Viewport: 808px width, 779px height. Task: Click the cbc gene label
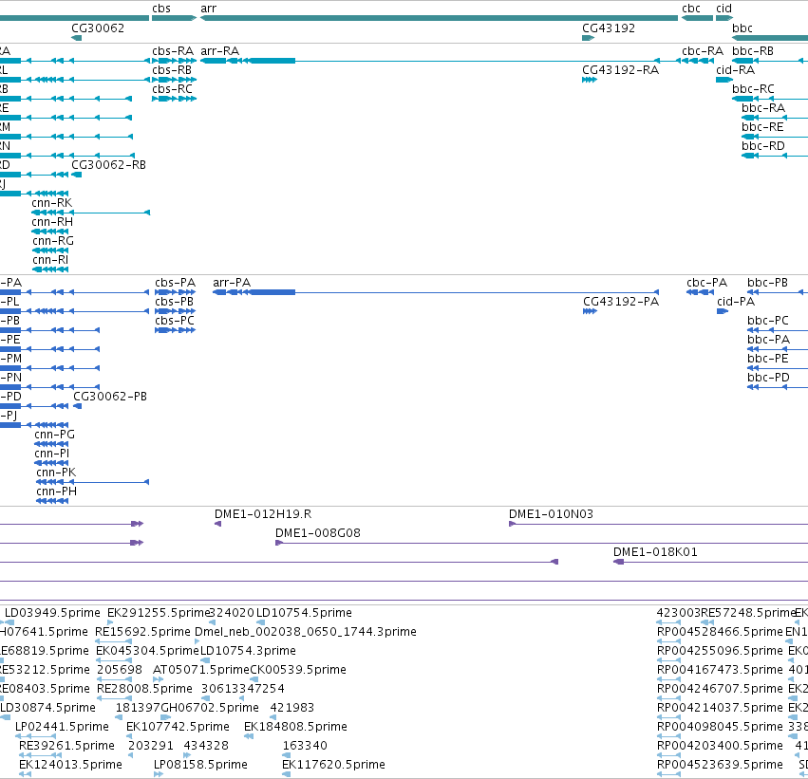coord(691,9)
